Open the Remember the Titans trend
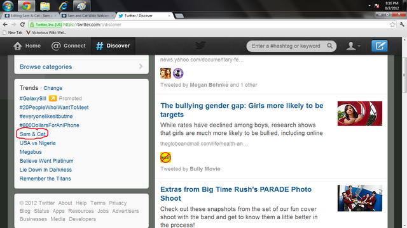This screenshot has height=228, width=407. coord(45,179)
